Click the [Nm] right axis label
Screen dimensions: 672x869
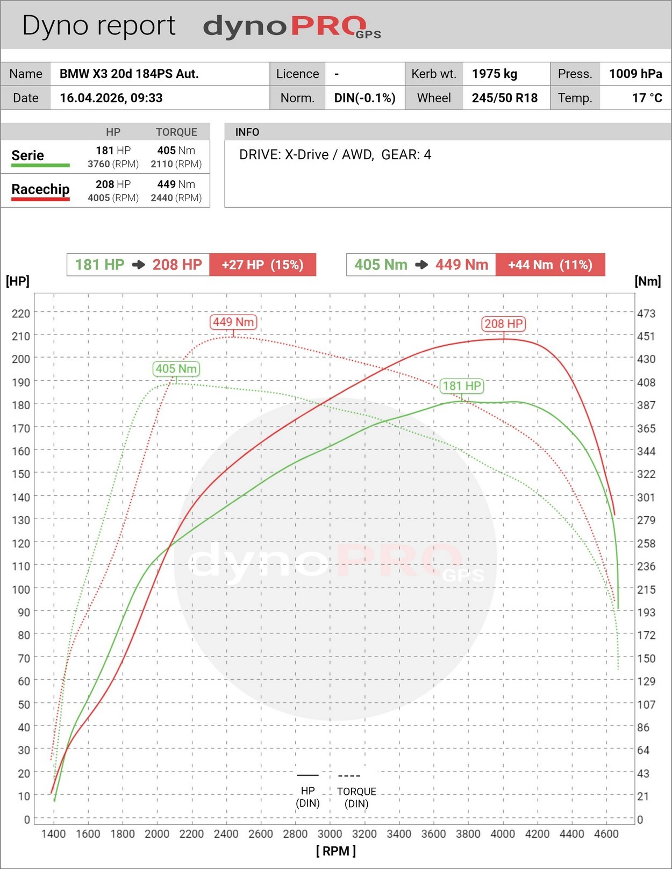[x=648, y=281]
